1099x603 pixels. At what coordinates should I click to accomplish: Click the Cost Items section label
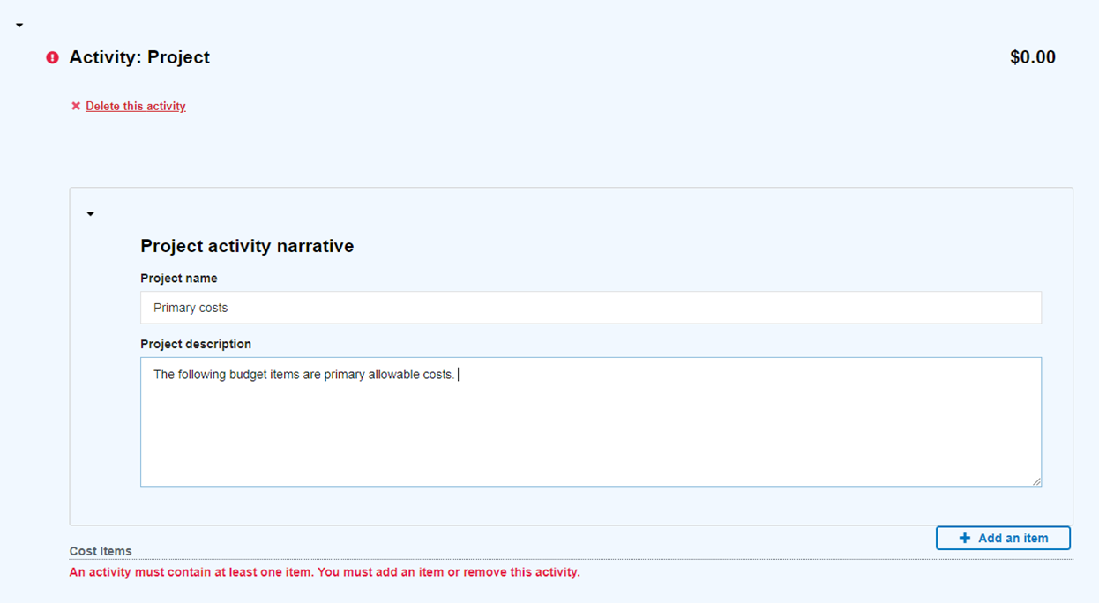coord(101,551)
